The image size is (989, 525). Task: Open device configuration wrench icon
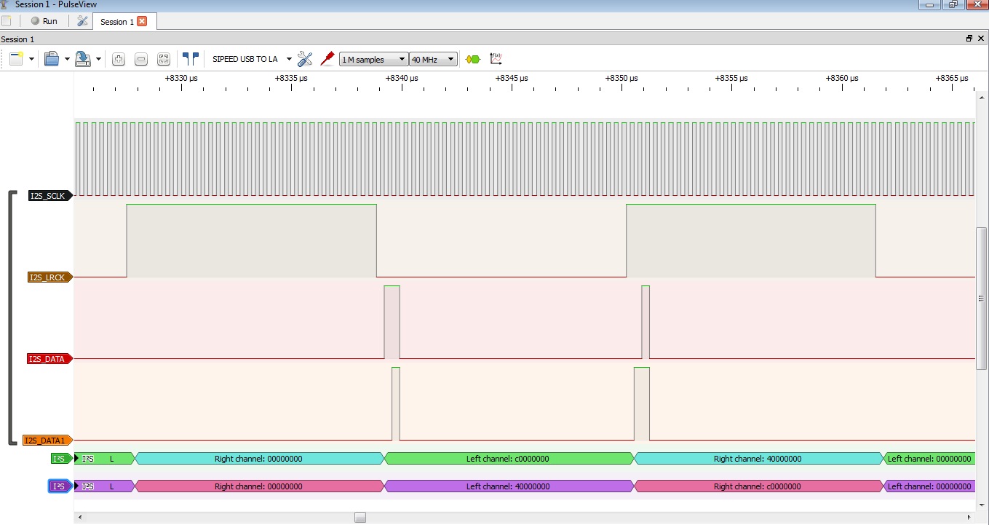[x=305, y=59]
